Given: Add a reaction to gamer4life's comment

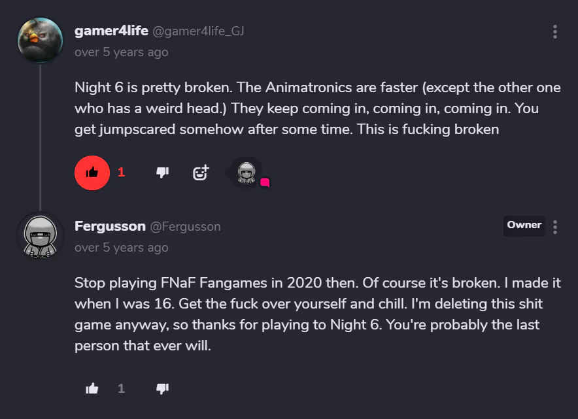Looking at the screenshot, I should 201,173.
